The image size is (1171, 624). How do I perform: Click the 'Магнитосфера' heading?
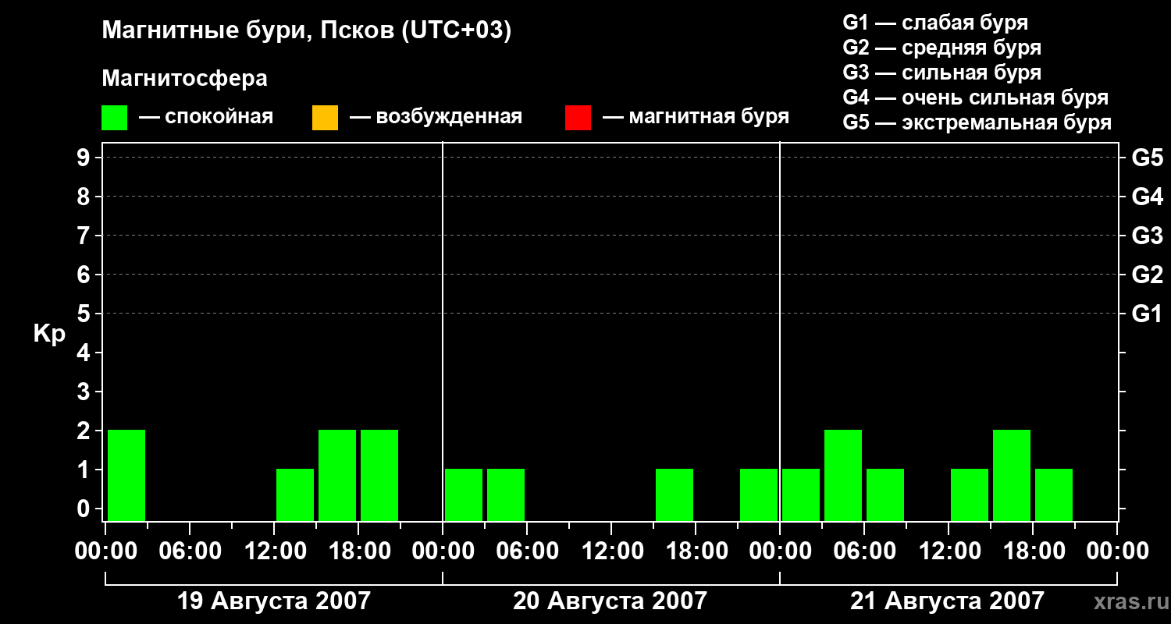click(185, 79)
